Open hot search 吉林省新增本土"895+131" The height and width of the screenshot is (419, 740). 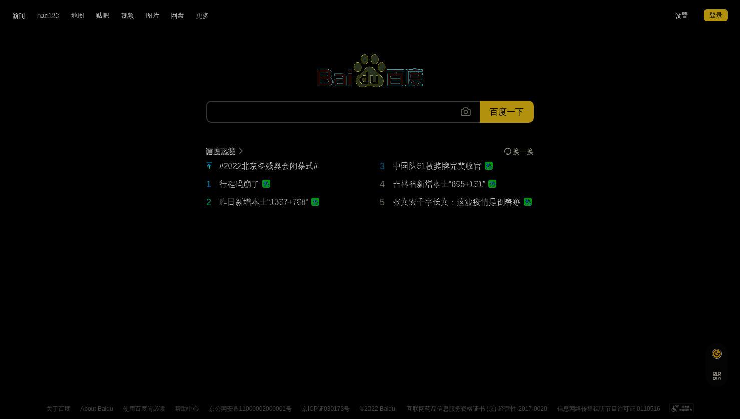point(439,184)
